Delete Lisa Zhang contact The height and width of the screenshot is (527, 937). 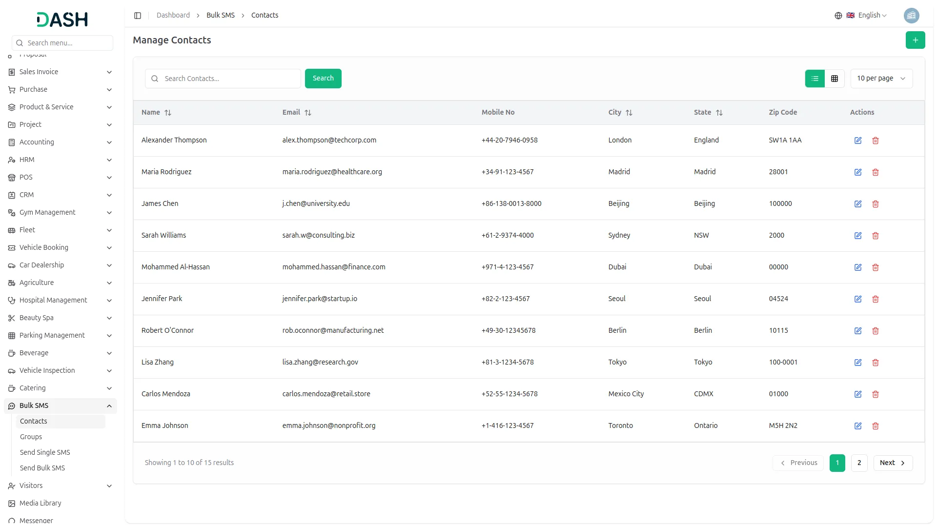click(876, 363)
